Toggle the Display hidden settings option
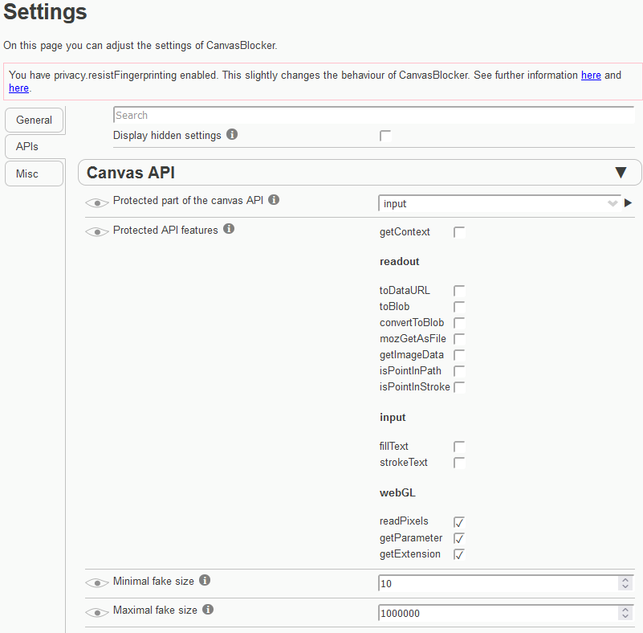Screen dimensions: 643x633 coord(385,136)
